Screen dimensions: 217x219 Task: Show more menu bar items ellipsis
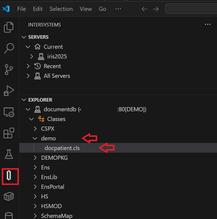[x=118, y=9]
